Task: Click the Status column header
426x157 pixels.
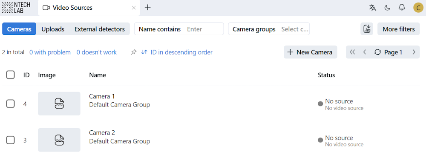Action: [x=326, y=75]
